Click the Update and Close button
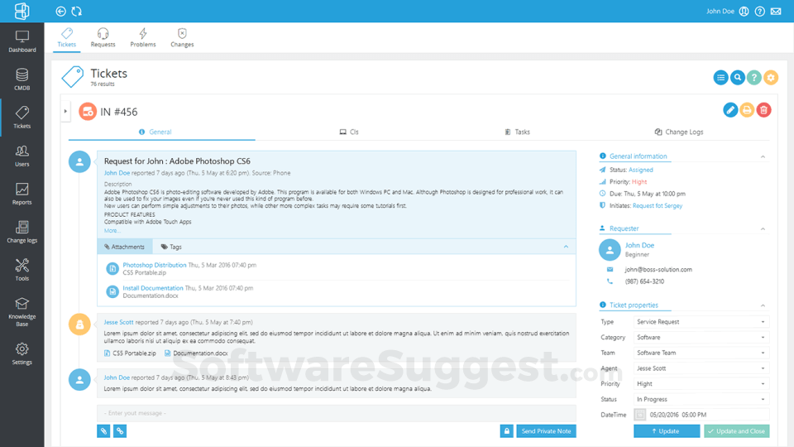Viewport: 794px width, 447px height. tap(737, 431)
